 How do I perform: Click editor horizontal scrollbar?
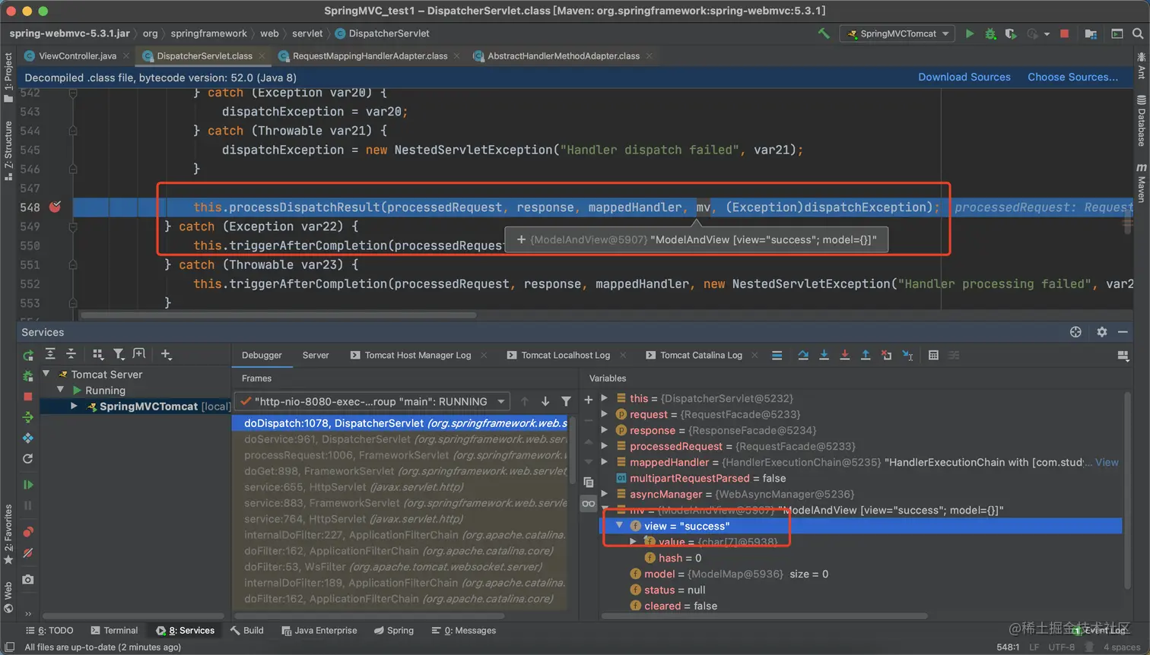coord(278,315)
